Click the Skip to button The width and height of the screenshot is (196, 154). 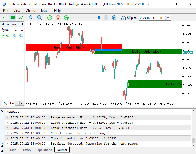coord(129,18)
